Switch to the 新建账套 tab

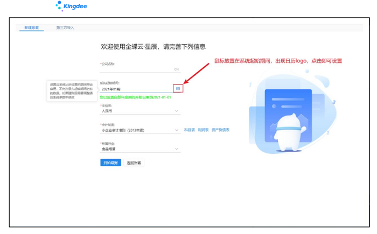(31, 27)
